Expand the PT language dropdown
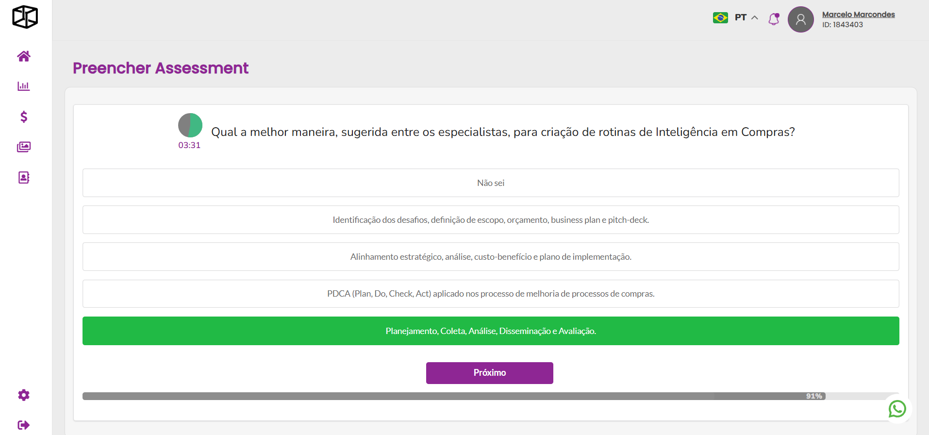 click(x=747, y=17)
